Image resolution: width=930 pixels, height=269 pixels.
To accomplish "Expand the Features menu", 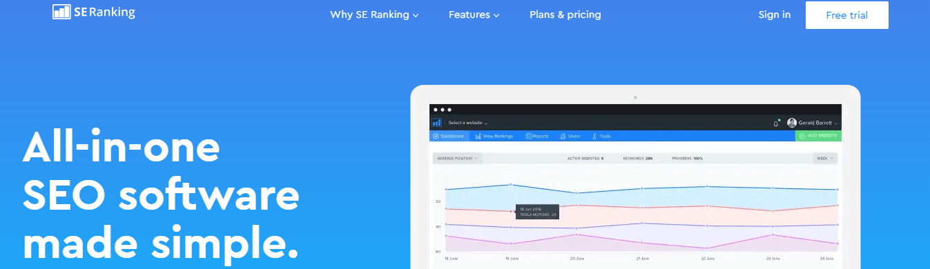I will [474, 14].
